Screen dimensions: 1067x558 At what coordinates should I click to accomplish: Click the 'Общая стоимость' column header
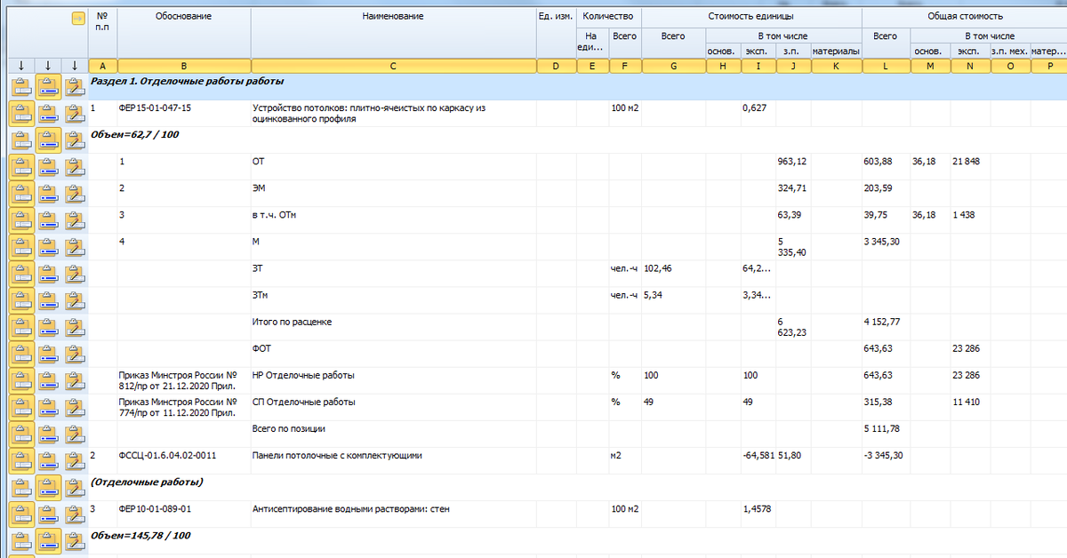tap(964, 16)
